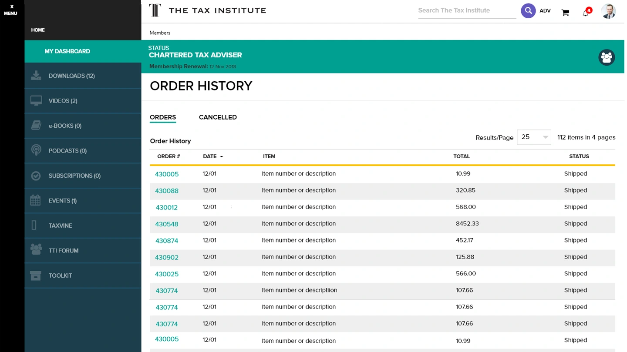Switch to the CANCELLED tab
The height and width of the screenshot is (352, 627).
point(218,117)
